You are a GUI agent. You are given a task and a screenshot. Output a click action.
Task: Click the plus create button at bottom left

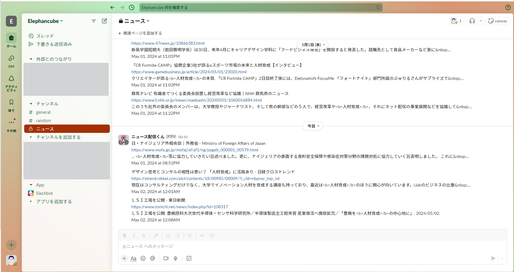[x=11, y=245]
